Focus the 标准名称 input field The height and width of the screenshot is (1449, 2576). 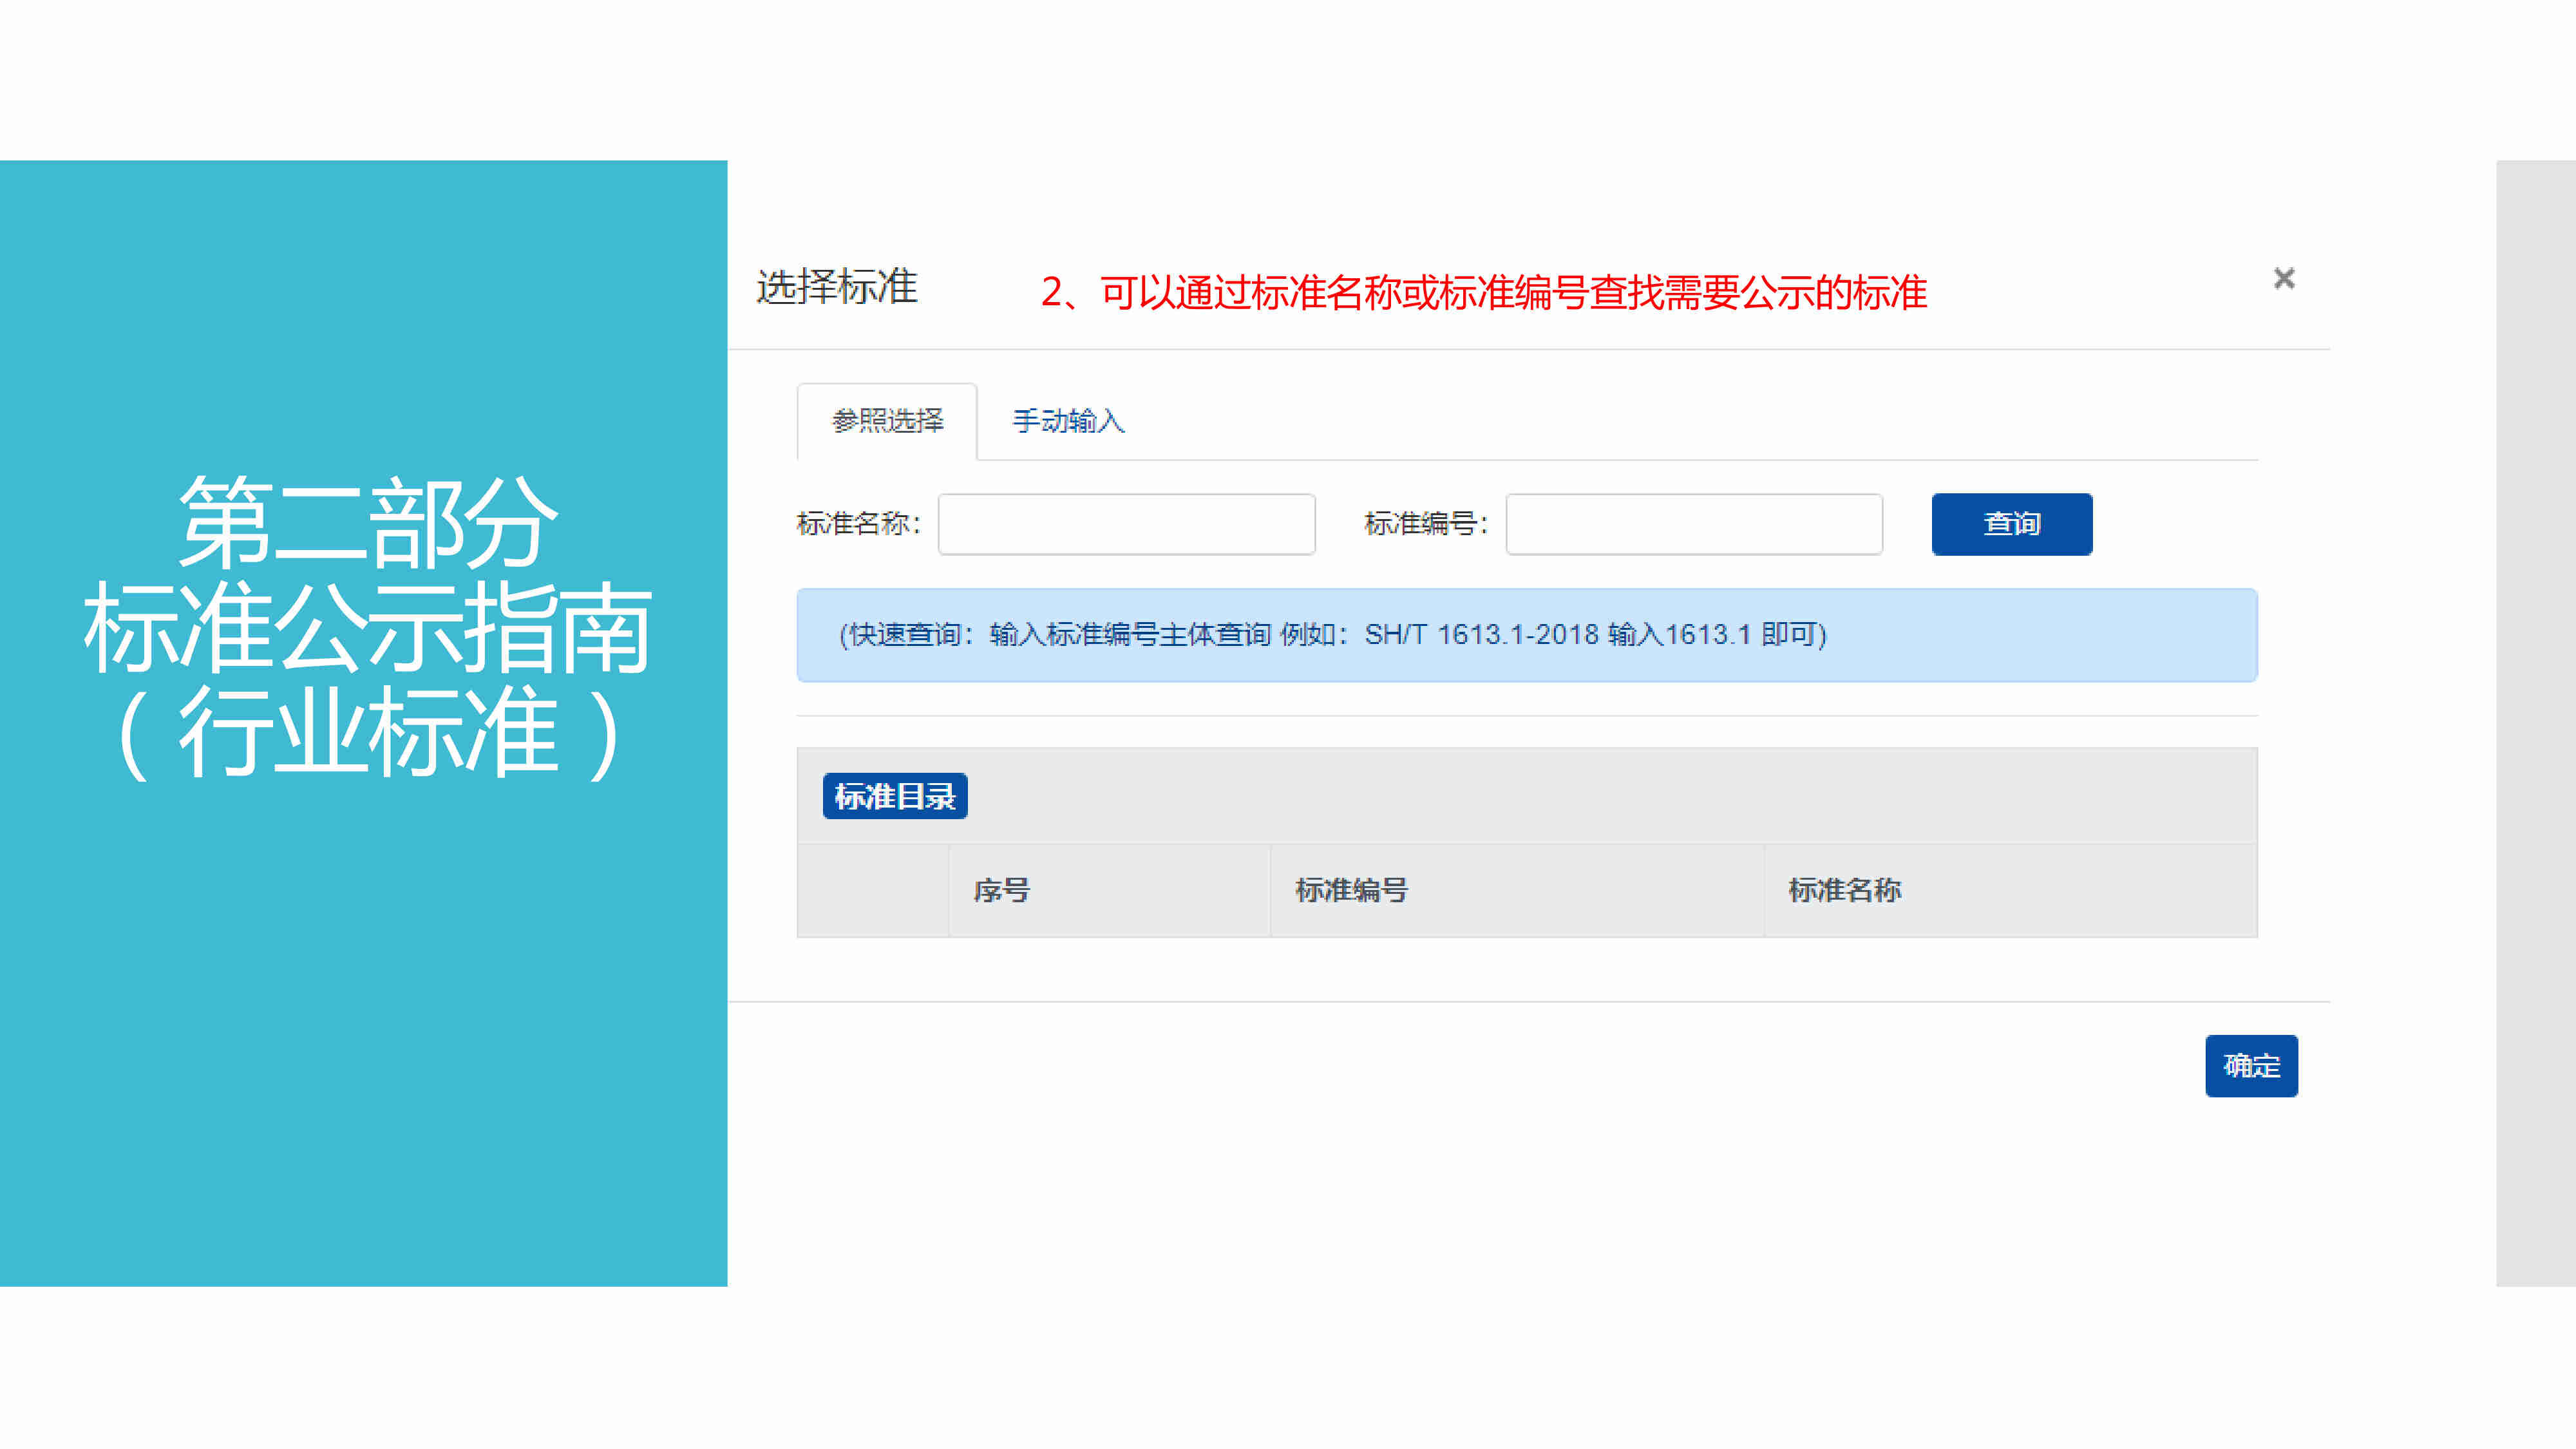[x=1126, y=524]
